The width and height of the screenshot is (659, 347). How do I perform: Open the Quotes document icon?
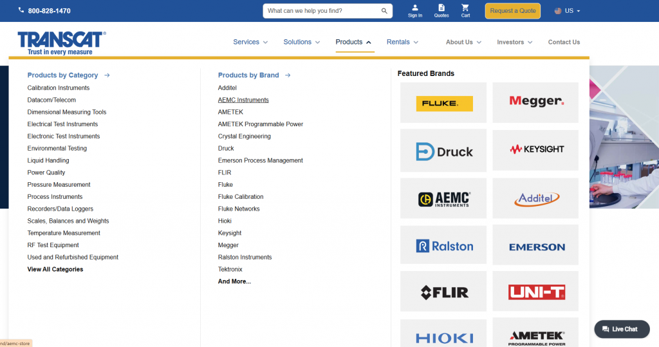[x=441, y=11]
